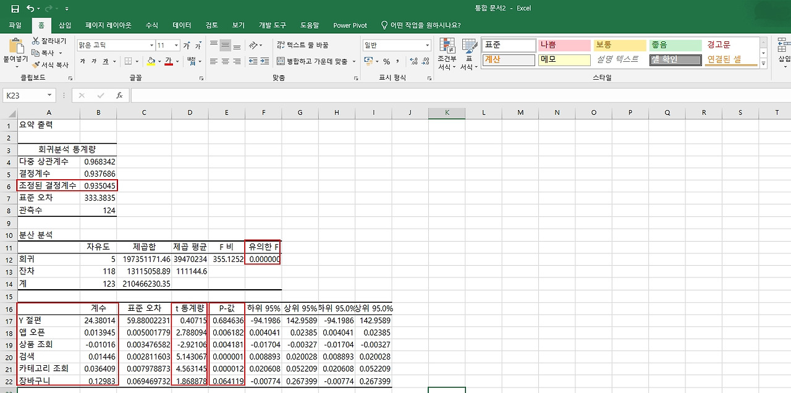Screen dimensions: 791x393
Task: Click the Copy (복사) icon
Action: point(36,53)
